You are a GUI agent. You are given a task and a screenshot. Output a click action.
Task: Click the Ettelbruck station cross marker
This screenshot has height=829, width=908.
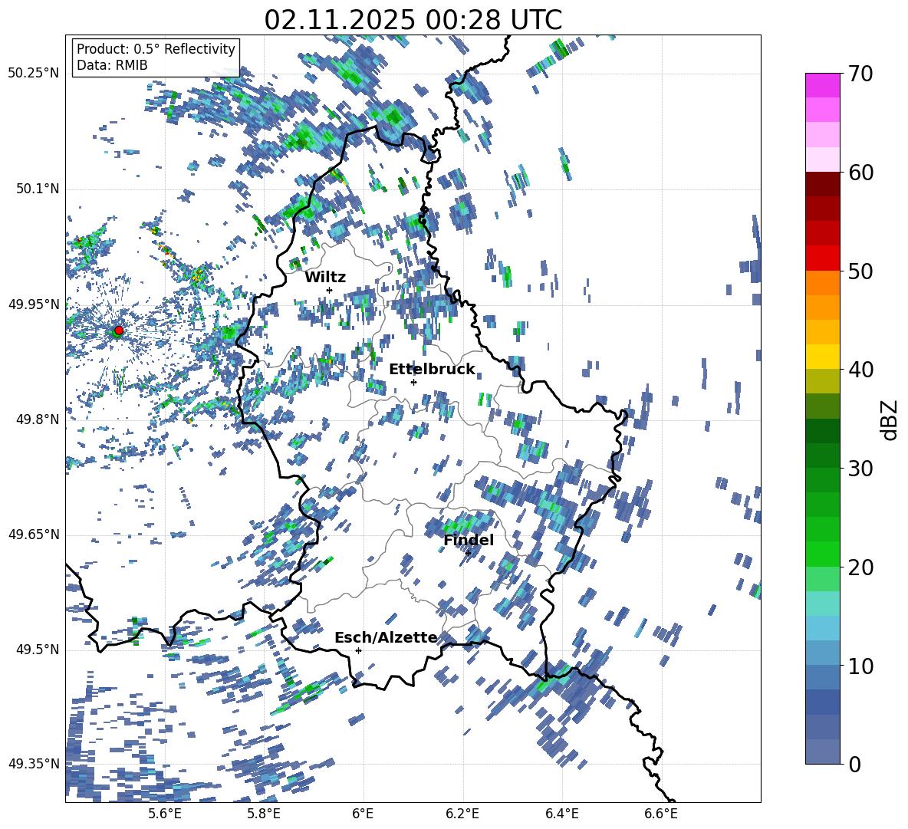pos(413,382)
